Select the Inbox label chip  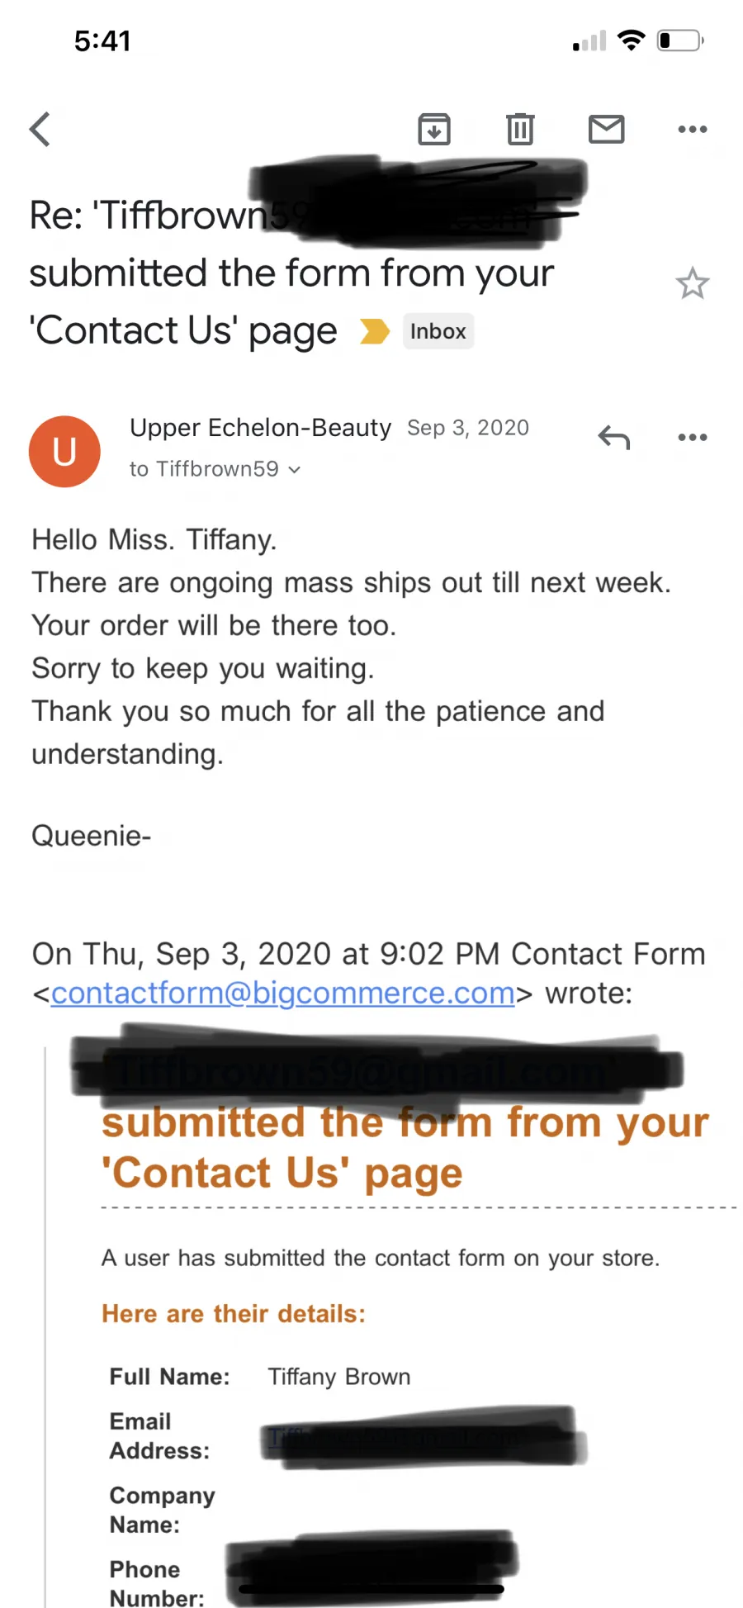438,331
